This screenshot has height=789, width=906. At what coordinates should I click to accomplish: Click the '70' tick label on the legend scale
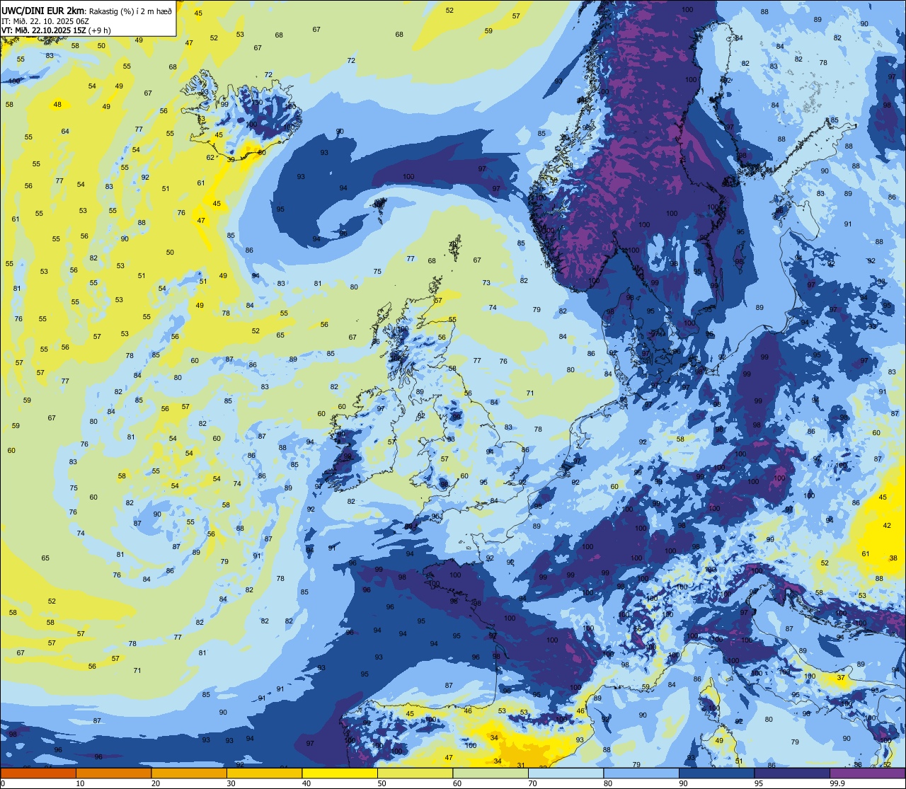(x=532, y=783)
